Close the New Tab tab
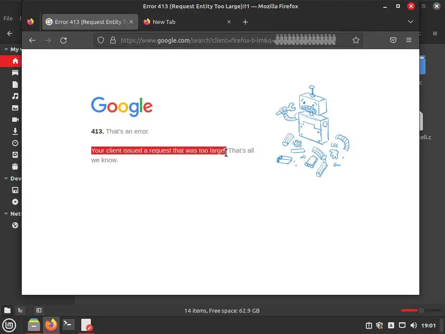445x334 pixels. click(x=229, y=22)
